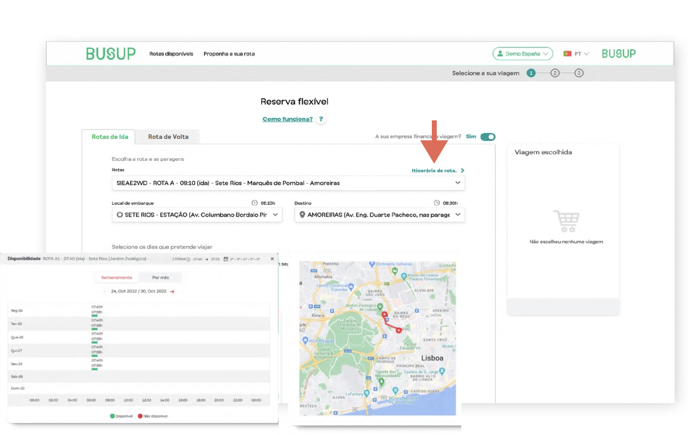Click the clock icon beside 08:30h

click(x=437, y=203)
